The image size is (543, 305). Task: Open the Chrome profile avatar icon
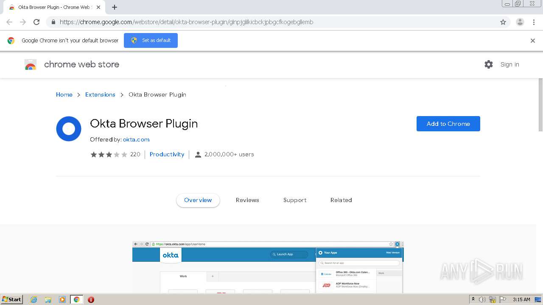(520, 22)
